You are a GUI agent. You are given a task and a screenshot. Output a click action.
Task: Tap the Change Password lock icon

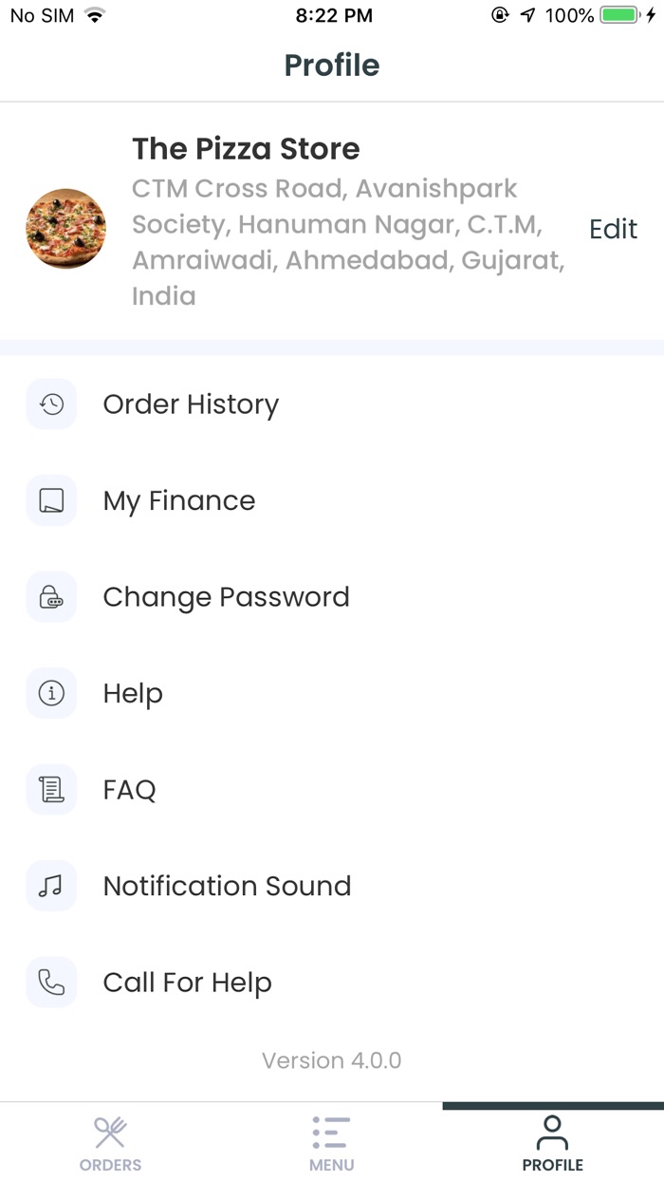[51, 597]
